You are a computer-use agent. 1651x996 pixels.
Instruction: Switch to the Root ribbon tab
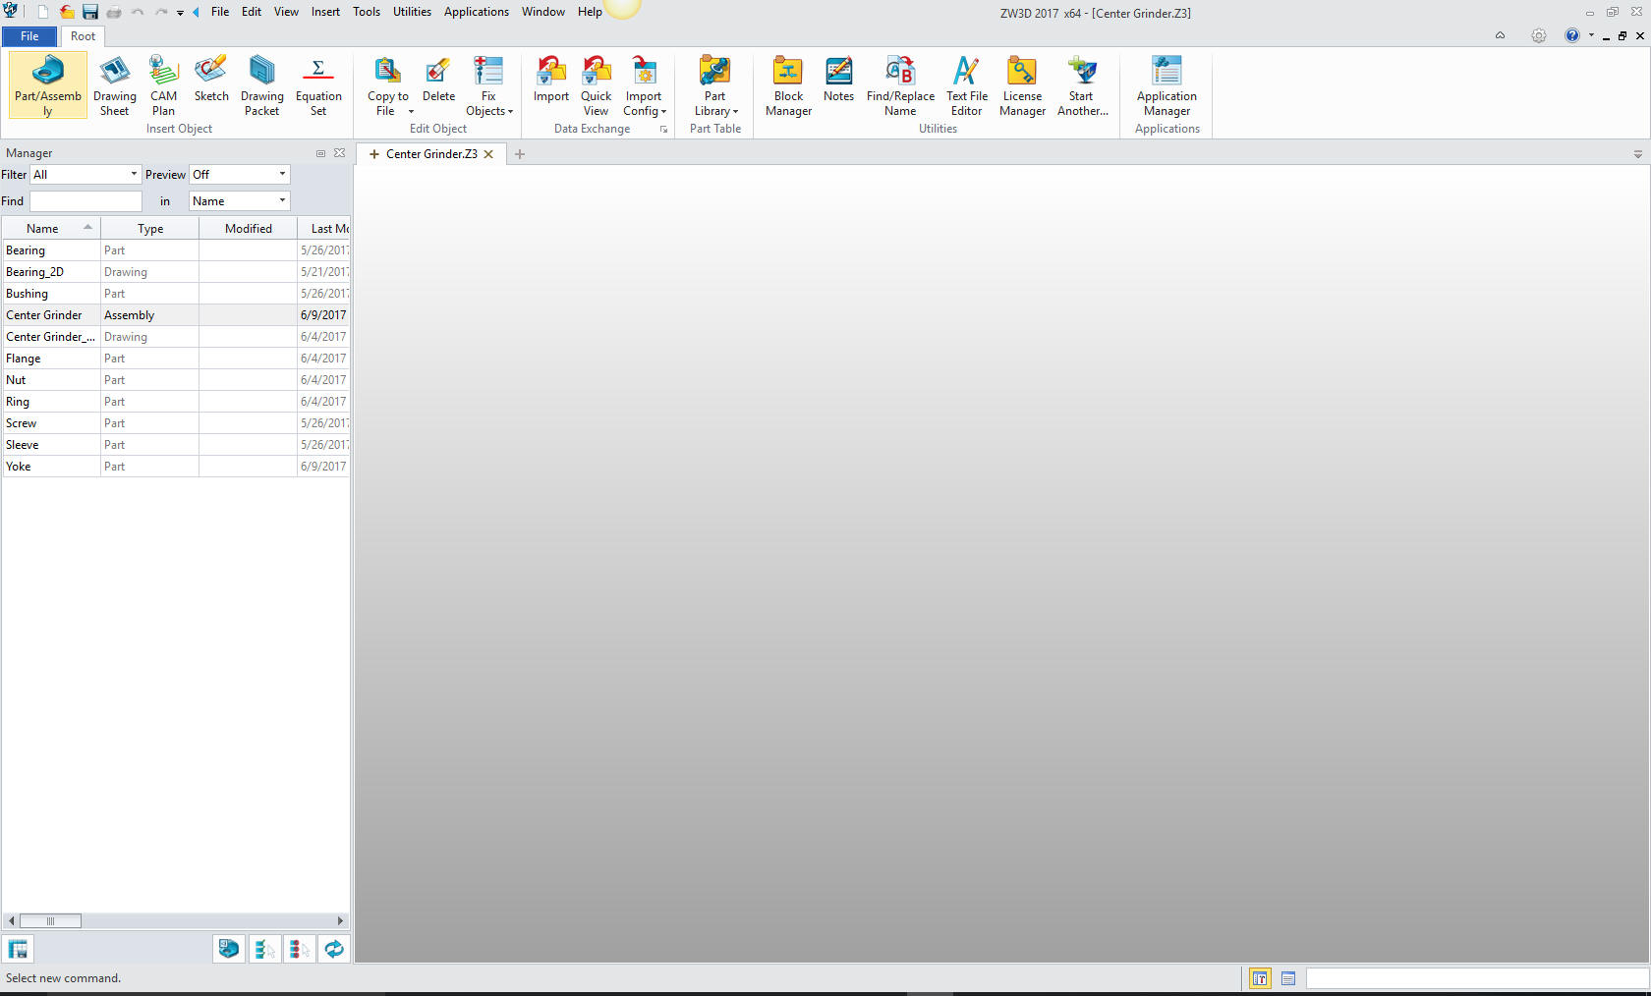[83, 36]
